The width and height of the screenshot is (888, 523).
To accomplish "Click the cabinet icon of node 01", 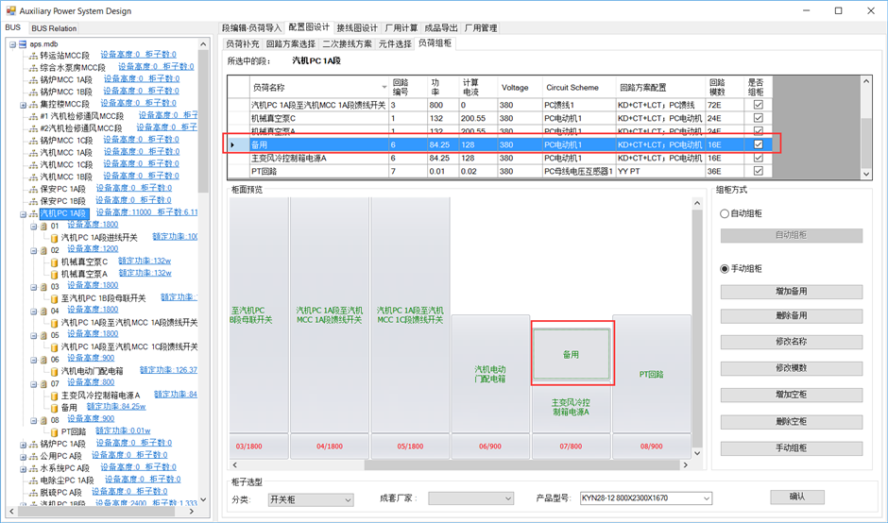I will coord(43,226).
